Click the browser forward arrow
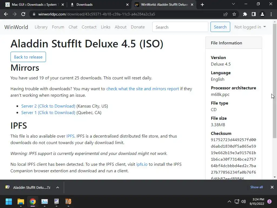This screenshot has height=208, width=277. point(15,14)
